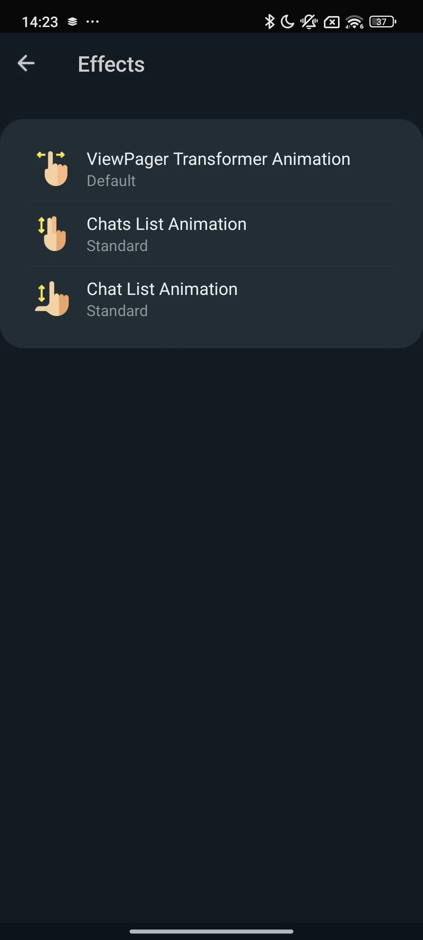Image resolution: width=423 pixels, height=940 pixels.
Task: Tap the stacked layers notification icon
Action: coord(72,22)
